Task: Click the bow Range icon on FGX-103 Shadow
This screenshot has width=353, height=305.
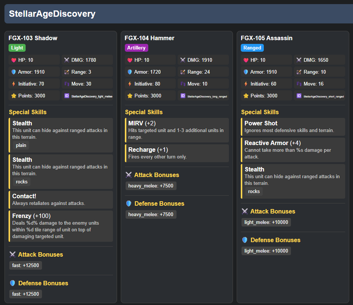Action: pos(67,72)
